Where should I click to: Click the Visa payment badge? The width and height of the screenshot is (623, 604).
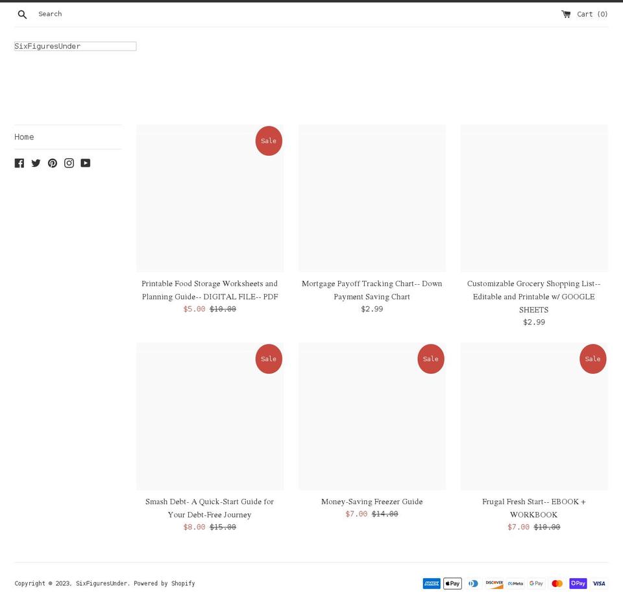(x=598, y=583)
